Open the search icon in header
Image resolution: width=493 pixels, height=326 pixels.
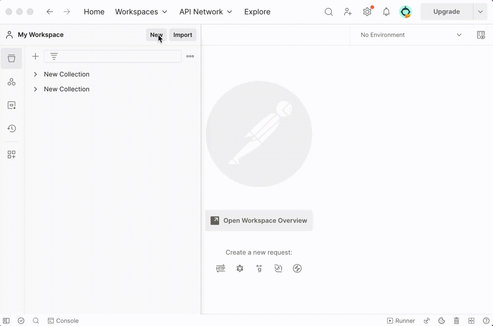point(329,12)
